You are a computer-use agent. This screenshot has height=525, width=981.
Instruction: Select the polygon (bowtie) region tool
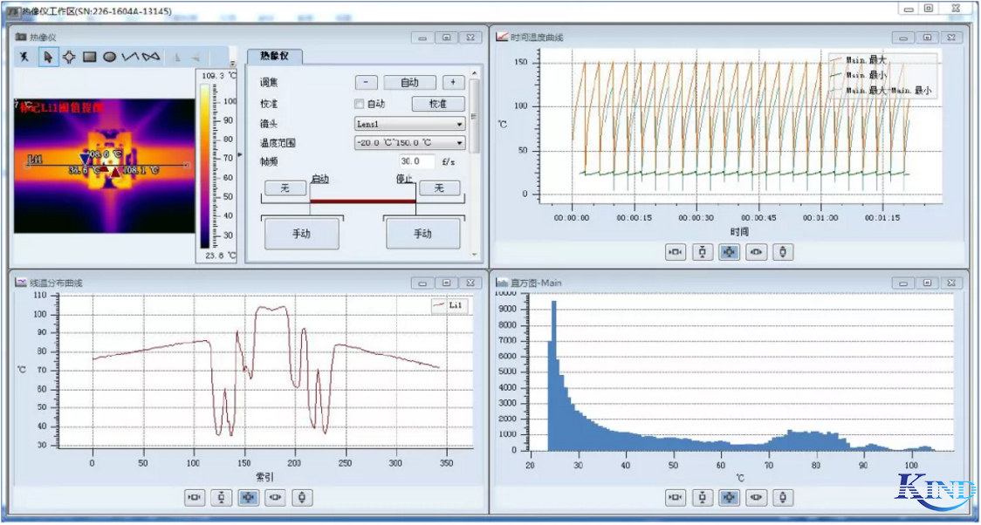[151, 57]
